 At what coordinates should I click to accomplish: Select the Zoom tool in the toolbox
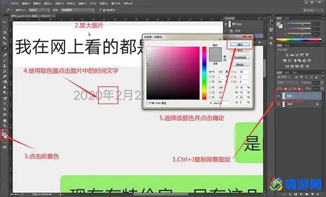tap(4, 125)
